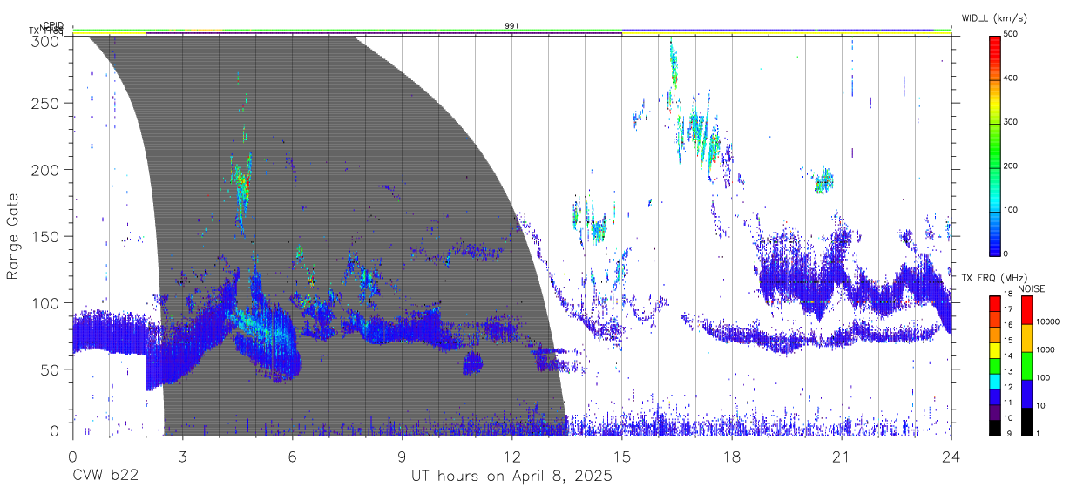Click the WID spectral width gradient colorbar
1070x494 pixels.
pos(995,145)
